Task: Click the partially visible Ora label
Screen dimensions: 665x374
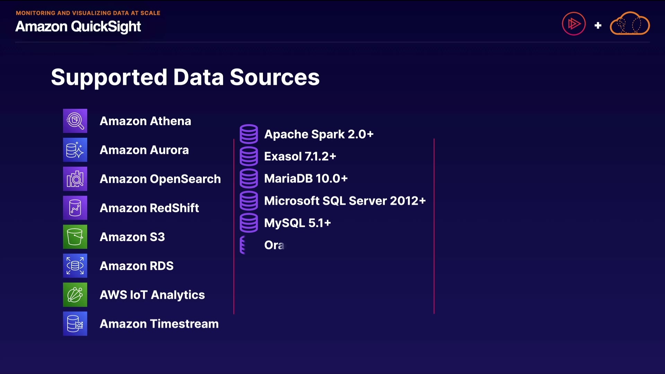Action: click(274, 245)
